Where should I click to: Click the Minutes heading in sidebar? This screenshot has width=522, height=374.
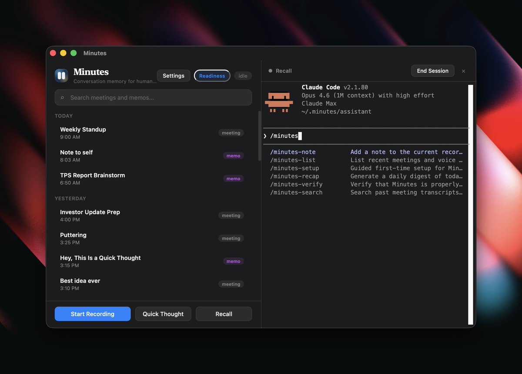point(91,72)
